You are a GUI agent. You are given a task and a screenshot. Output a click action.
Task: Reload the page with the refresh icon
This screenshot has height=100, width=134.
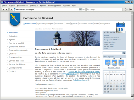pyautogui.click(x=84, y=9)
